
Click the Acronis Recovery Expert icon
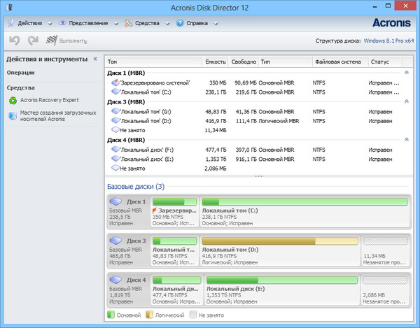point(13,101)
